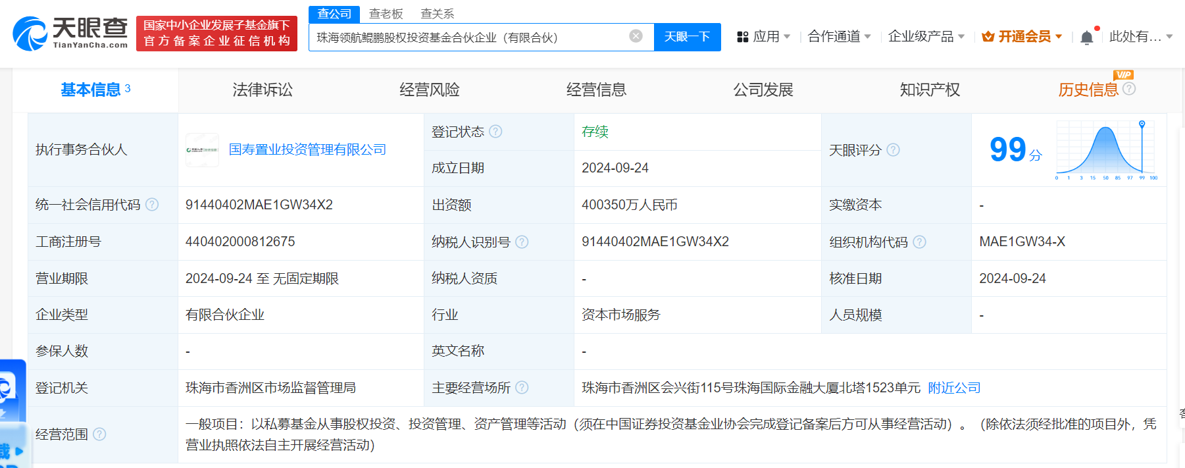Select the 查关系 search tab
The width and height of the screenshot is (1185, 468).
pos(438,14)
